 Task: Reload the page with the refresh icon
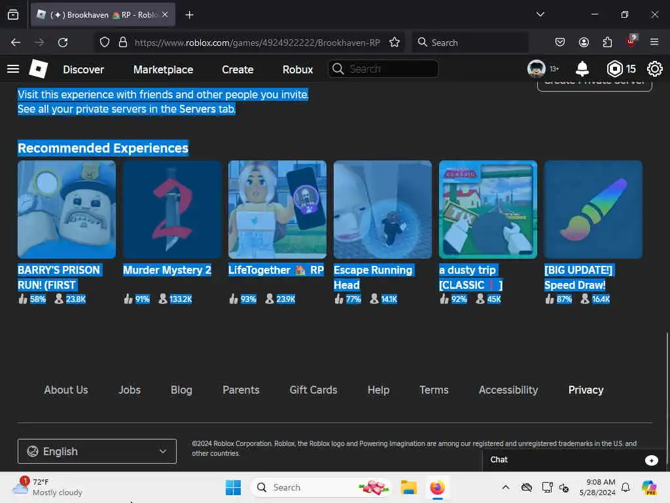pos(63,43)
